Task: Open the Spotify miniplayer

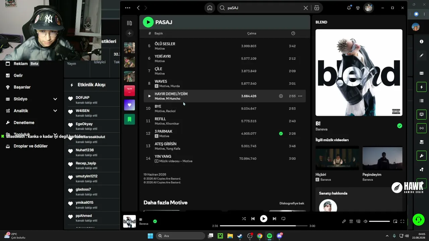Action: (x=395, y=221)
